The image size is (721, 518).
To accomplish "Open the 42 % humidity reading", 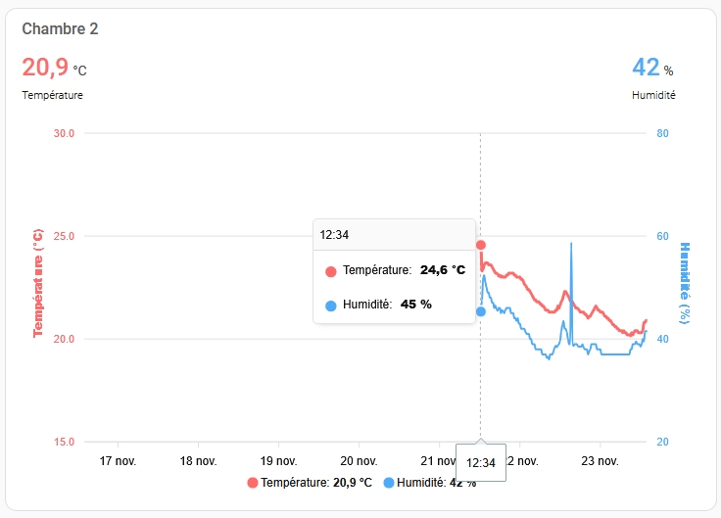I will coord(652,68).
